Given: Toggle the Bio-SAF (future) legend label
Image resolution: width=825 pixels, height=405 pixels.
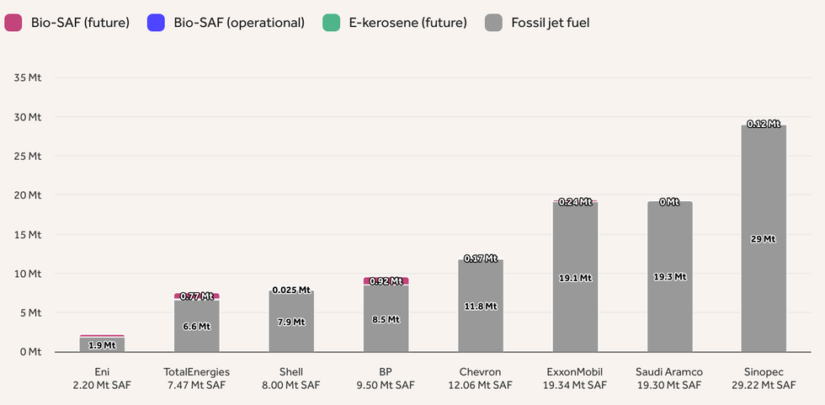Looking at the screenshot, I should tap(81, 23).
